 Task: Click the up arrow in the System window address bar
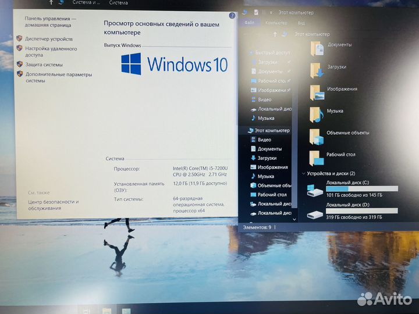click(51, 3)
